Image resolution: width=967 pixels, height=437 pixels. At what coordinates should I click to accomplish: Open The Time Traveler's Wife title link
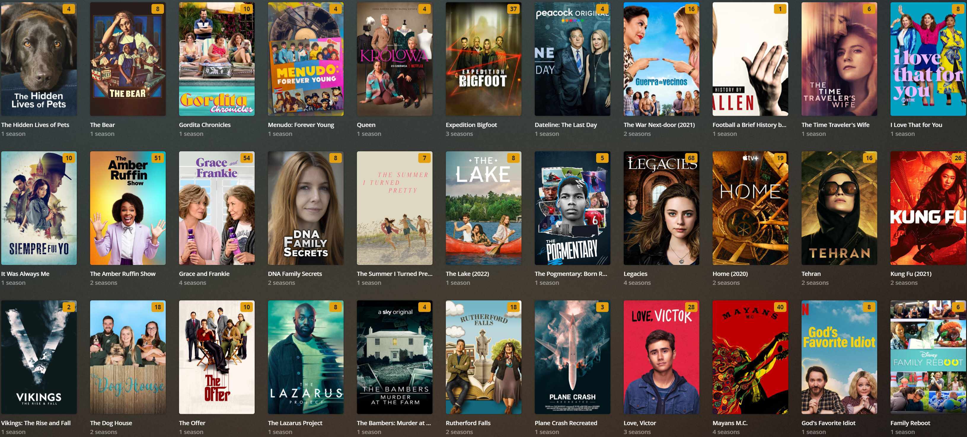click(x=835, y=125)
